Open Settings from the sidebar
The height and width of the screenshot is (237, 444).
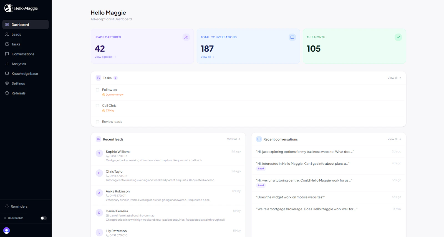coord(26,83)
